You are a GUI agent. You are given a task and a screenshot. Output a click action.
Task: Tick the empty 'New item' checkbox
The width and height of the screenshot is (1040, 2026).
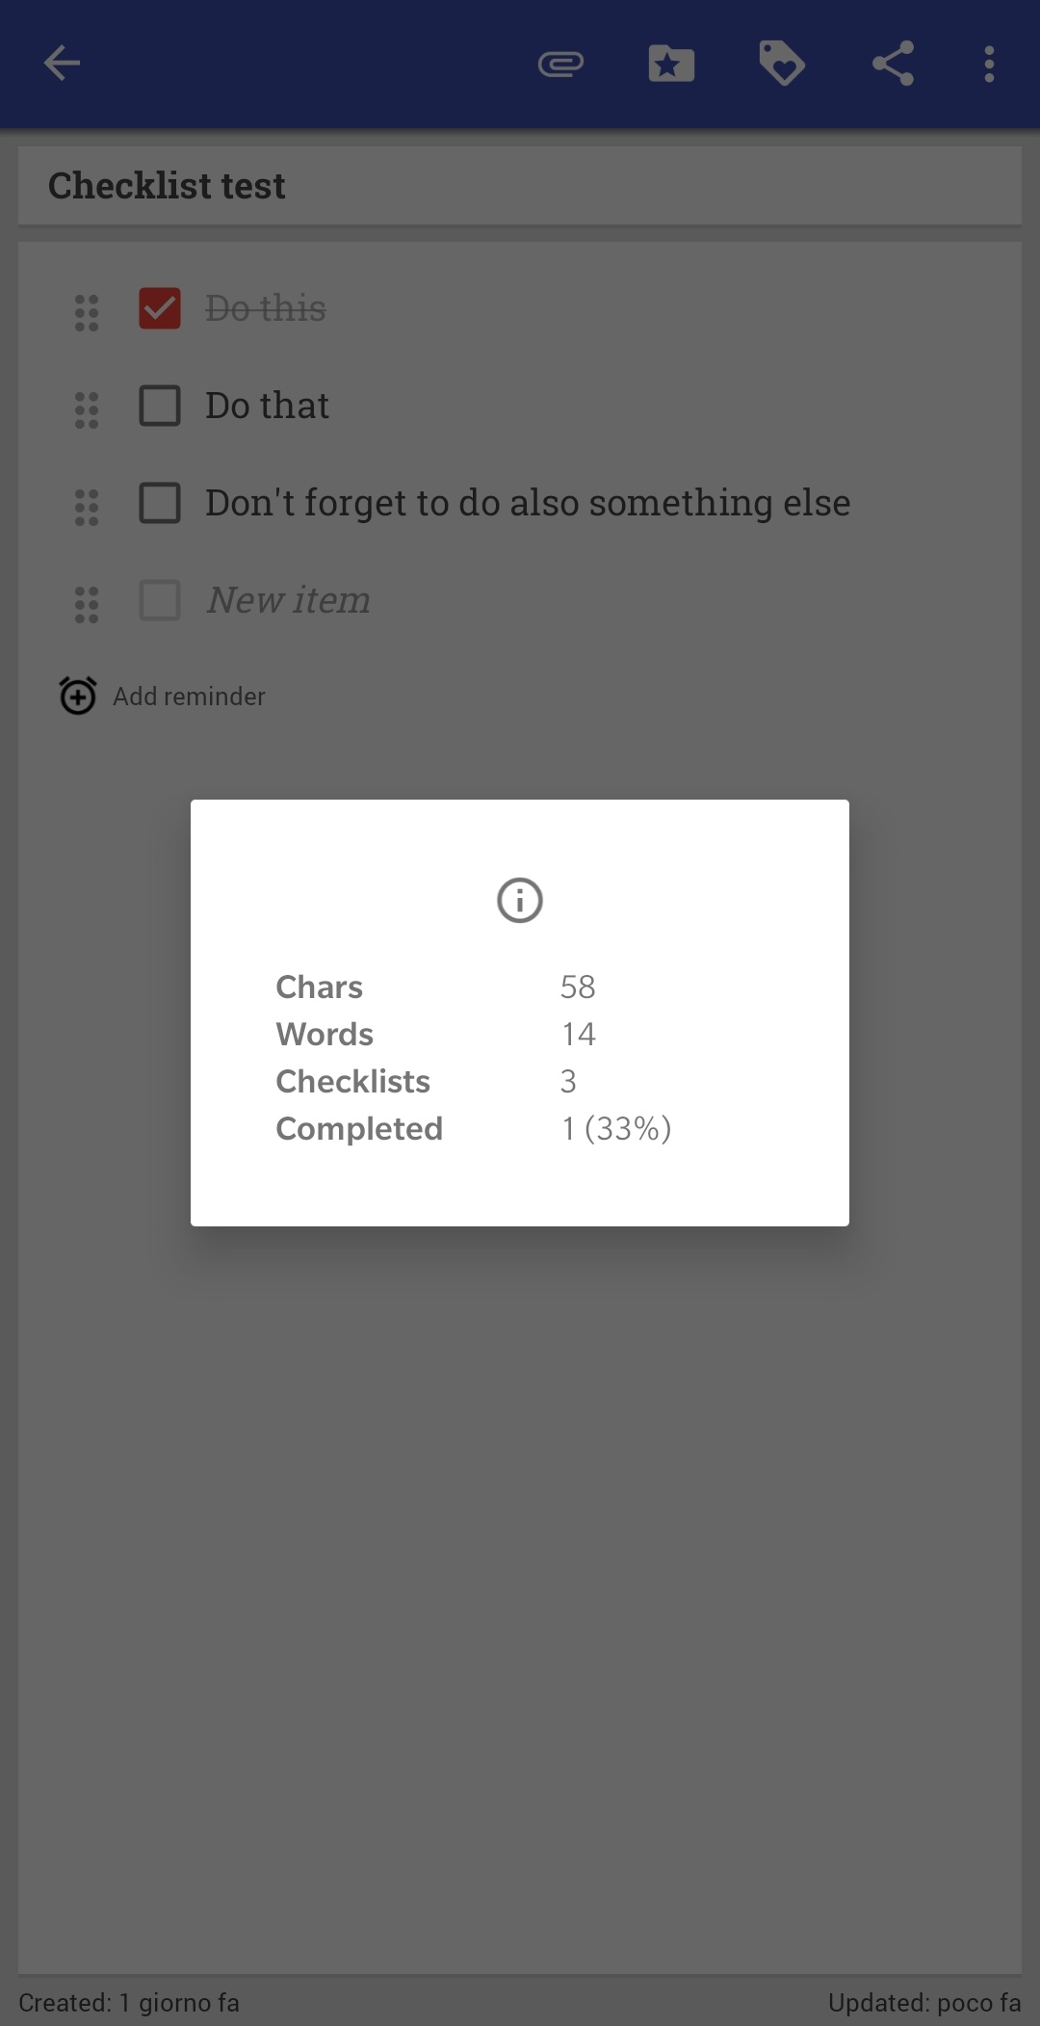point(157,599)
